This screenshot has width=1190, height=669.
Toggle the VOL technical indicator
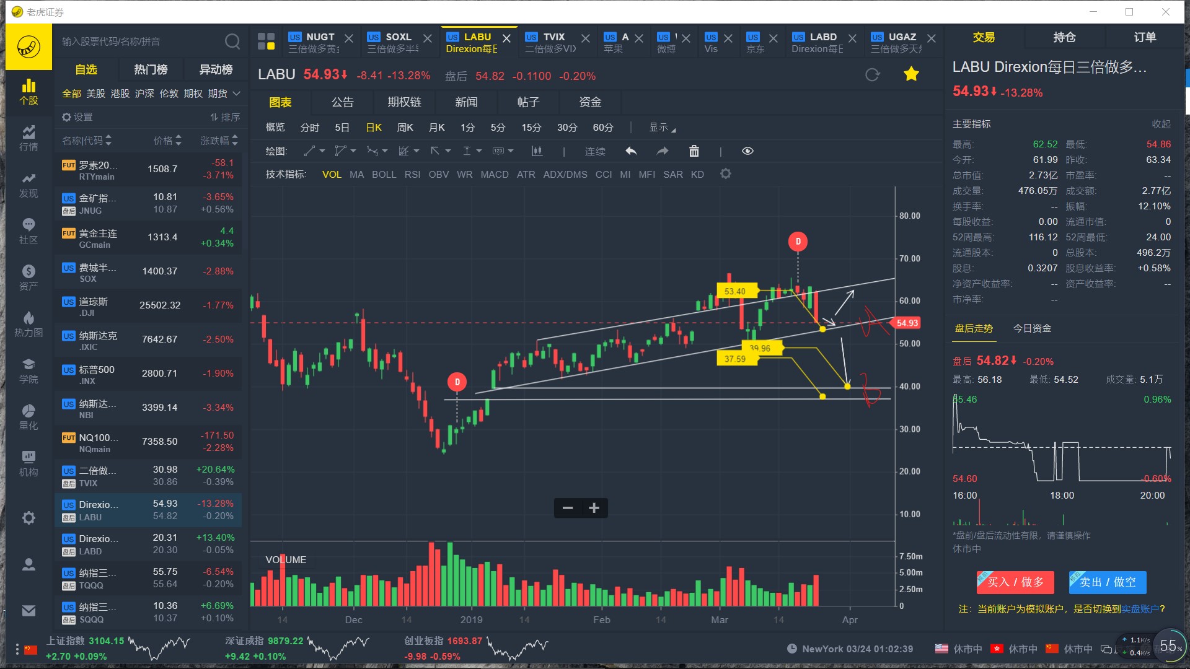pos(332,175)
